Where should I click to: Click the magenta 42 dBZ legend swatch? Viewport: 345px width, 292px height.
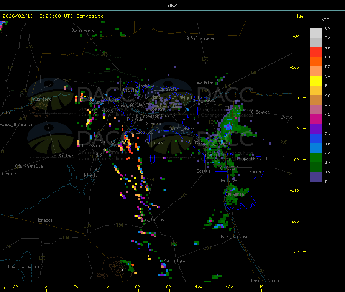coord(316,119)
